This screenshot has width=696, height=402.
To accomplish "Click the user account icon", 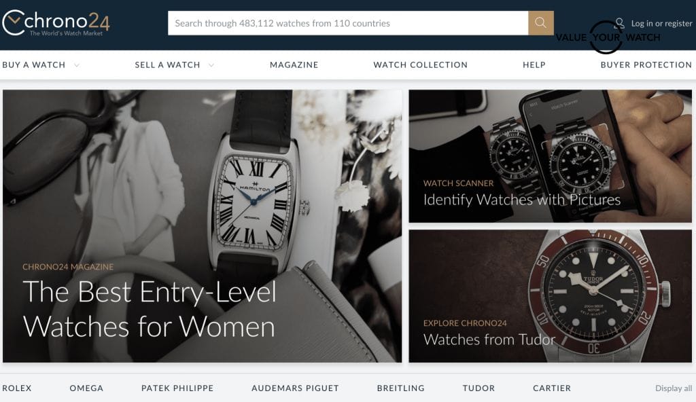I will [620, 23].
